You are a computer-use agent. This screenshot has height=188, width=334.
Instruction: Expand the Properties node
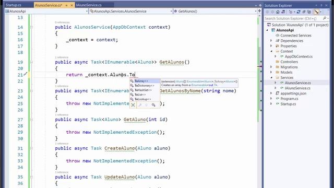click(271, 46)
